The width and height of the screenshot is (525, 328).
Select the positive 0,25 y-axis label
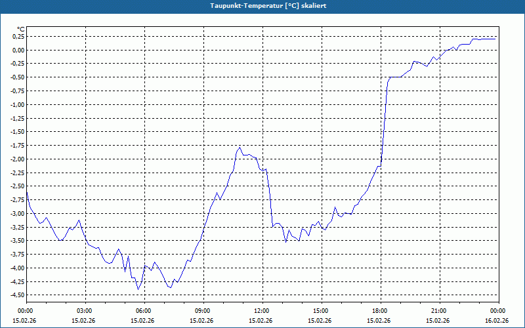tap(18, 37)
